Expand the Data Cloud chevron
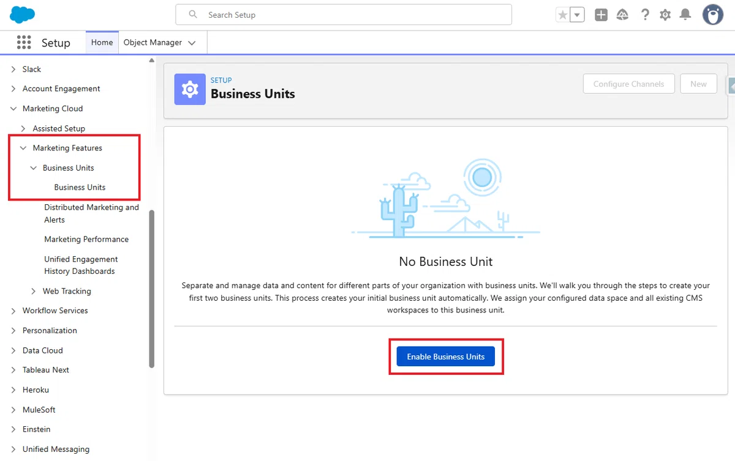 tap(13, 350)
